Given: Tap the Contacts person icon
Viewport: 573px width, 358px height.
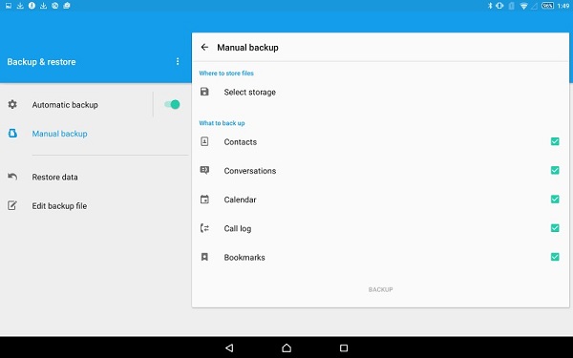Looking at the screenshot, I should tap(204, 141).
